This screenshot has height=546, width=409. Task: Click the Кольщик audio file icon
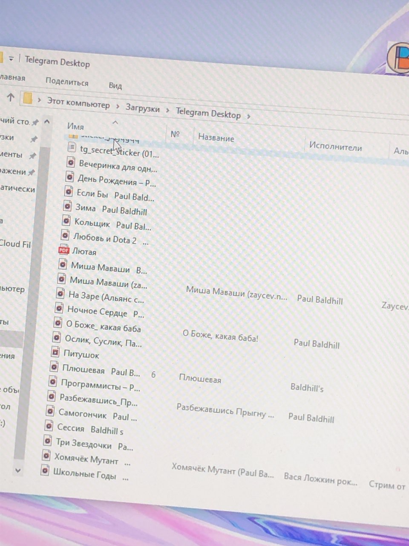click(66, 221)
